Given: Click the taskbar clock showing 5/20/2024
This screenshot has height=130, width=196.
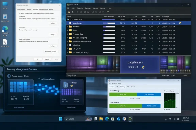Looking at the screenshot, I should (185, 119).
